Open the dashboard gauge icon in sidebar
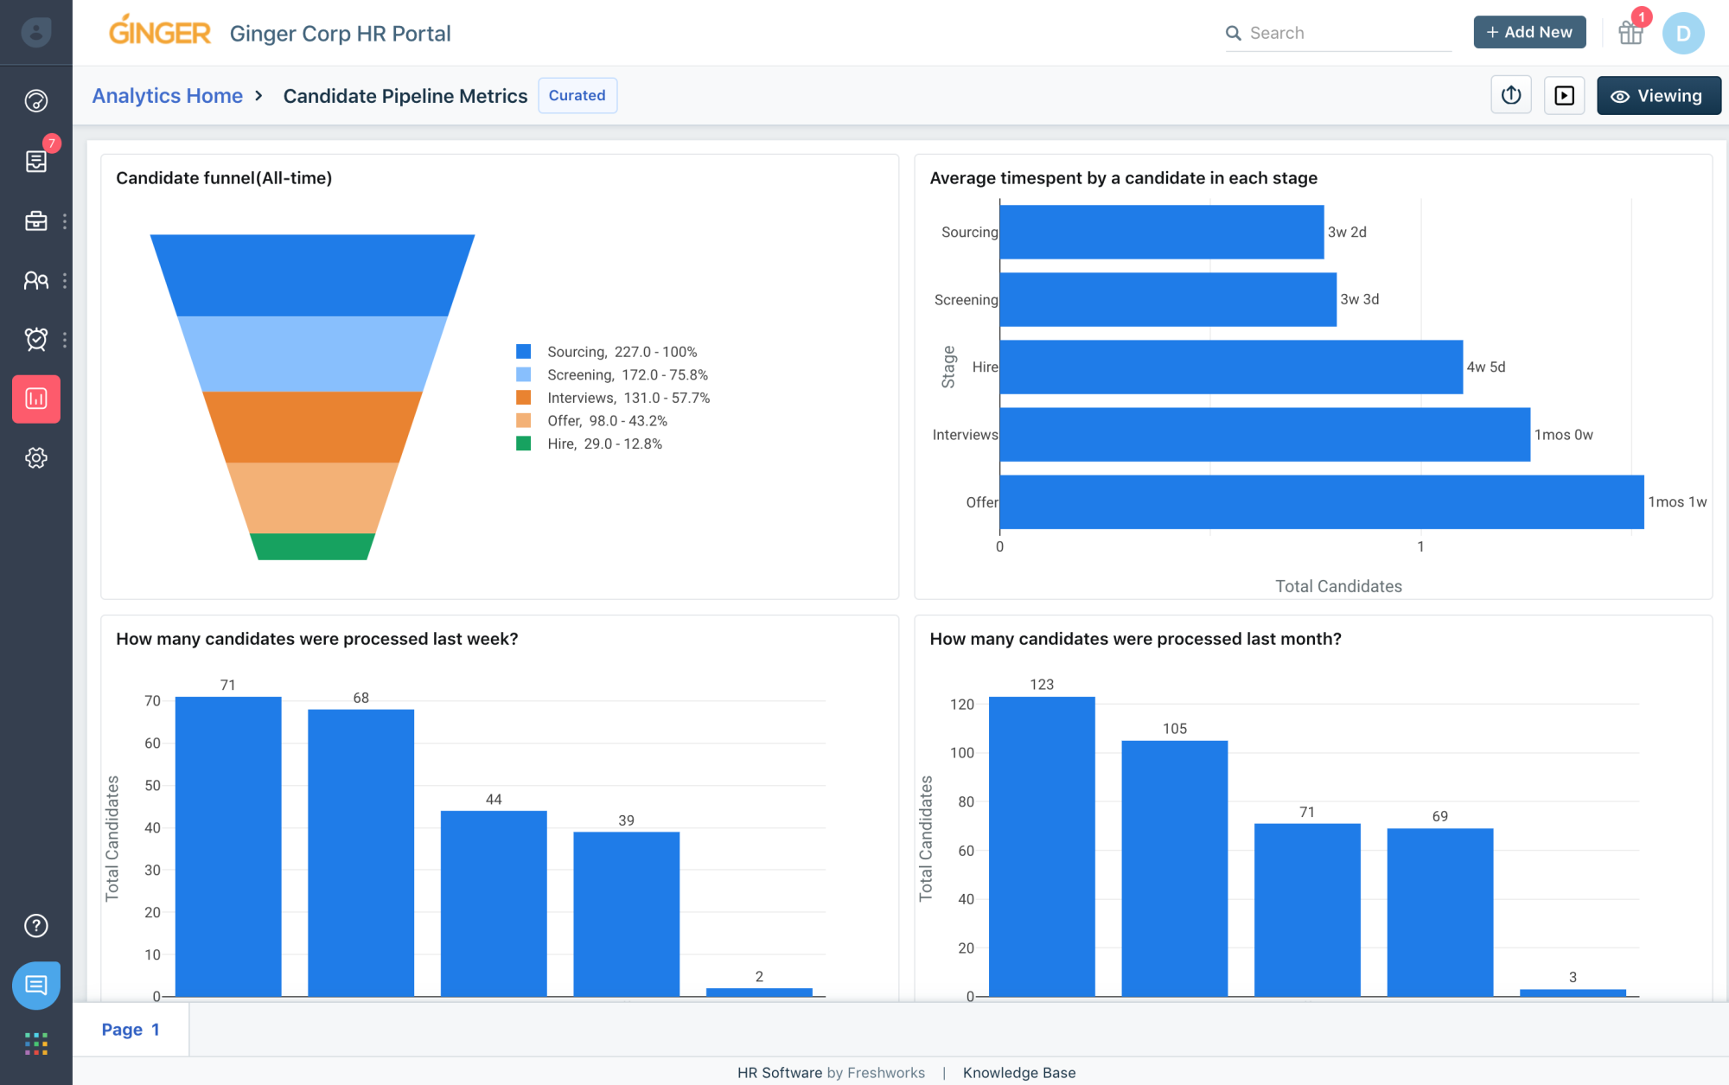This screenshot has width=1729, height=1085. click(35, 101)
